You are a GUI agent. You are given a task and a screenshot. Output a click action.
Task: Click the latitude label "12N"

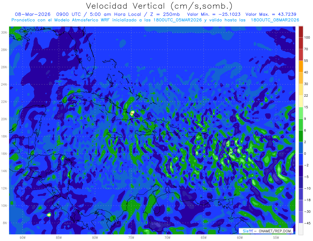point(4,188)
